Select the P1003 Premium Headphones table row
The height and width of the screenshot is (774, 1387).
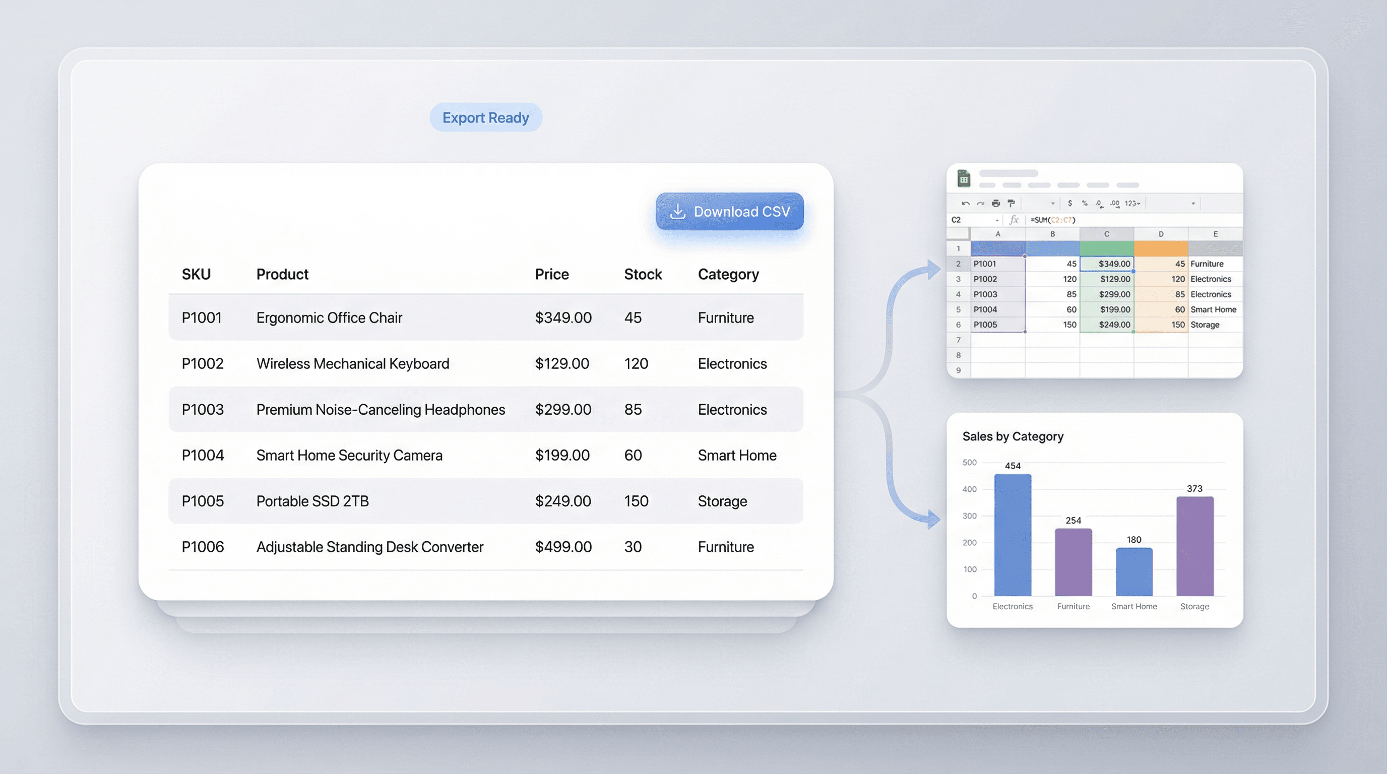pos(486,410)
